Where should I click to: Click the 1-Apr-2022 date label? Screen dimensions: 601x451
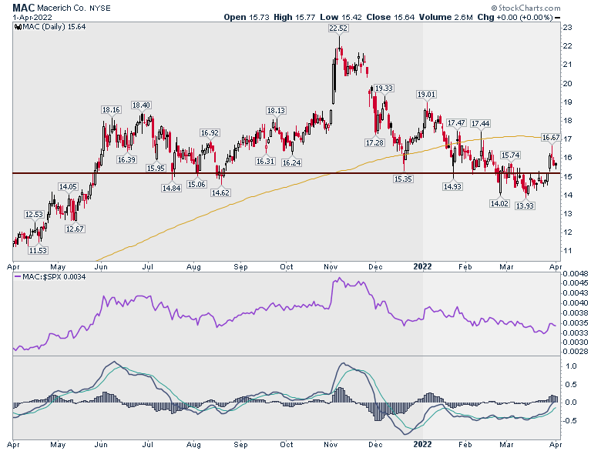[x=32, y=18]
